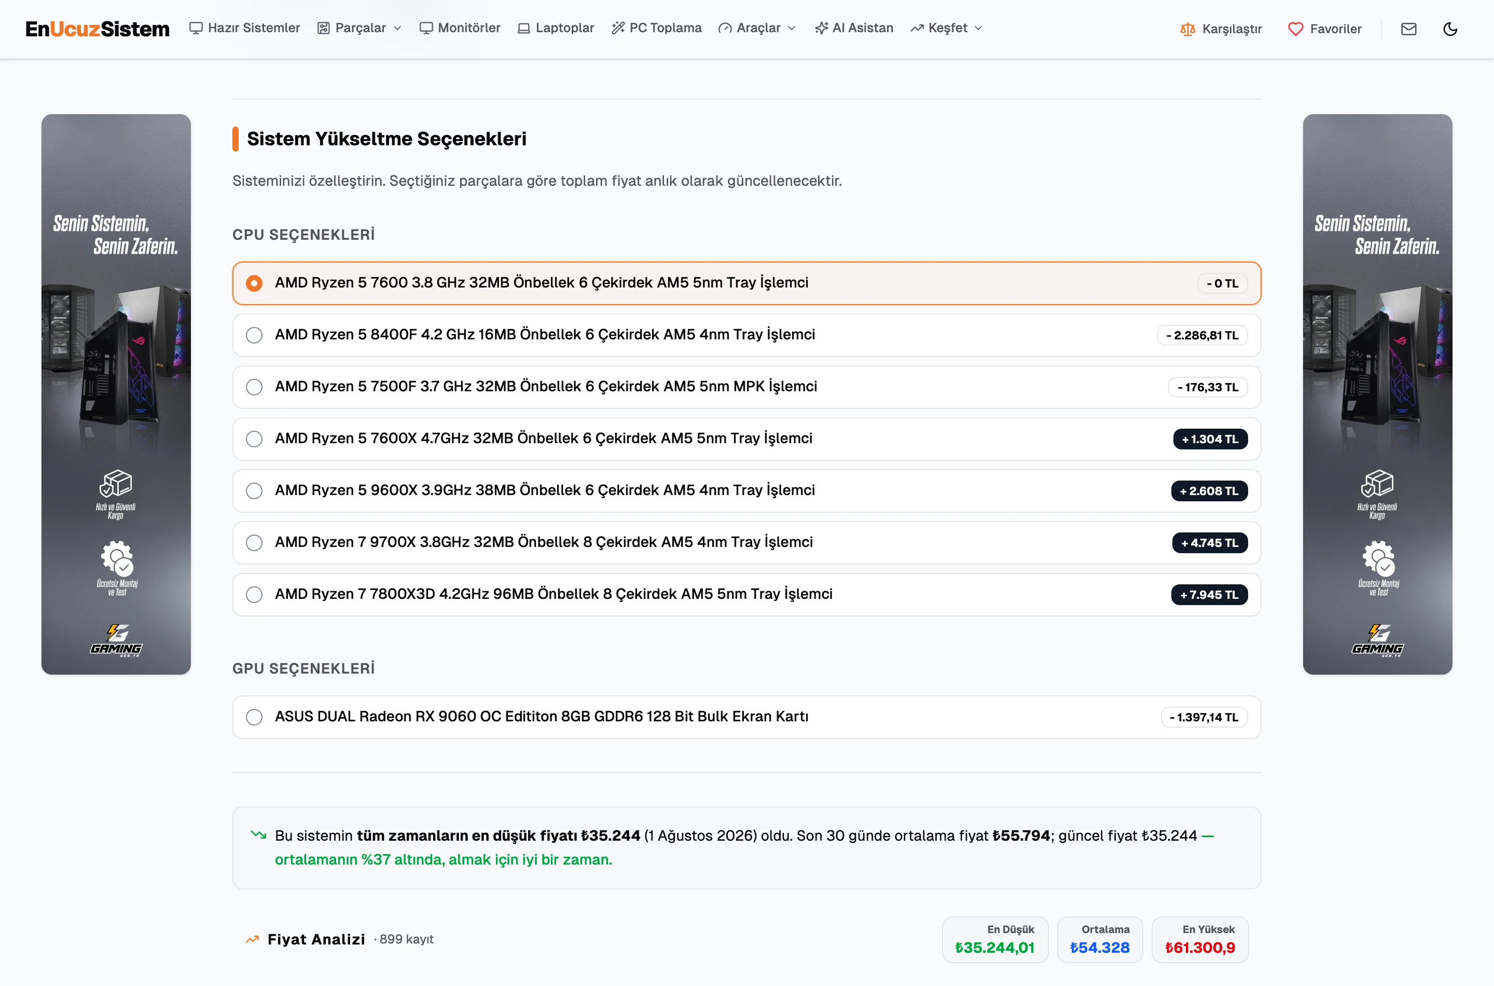The width and height of the screenshot is (1494, 986).
Task: Click the trend icon next to Fiyat Analizi
Action: pyautogui.click(x=252, y=939)
